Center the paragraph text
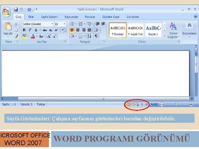The width and height of the screenshot is (199, 149). (x=78, y=30)
